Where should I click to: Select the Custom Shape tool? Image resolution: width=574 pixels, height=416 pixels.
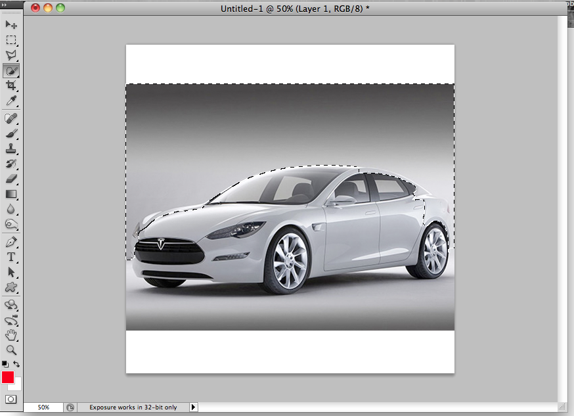(x=11, y=287)
